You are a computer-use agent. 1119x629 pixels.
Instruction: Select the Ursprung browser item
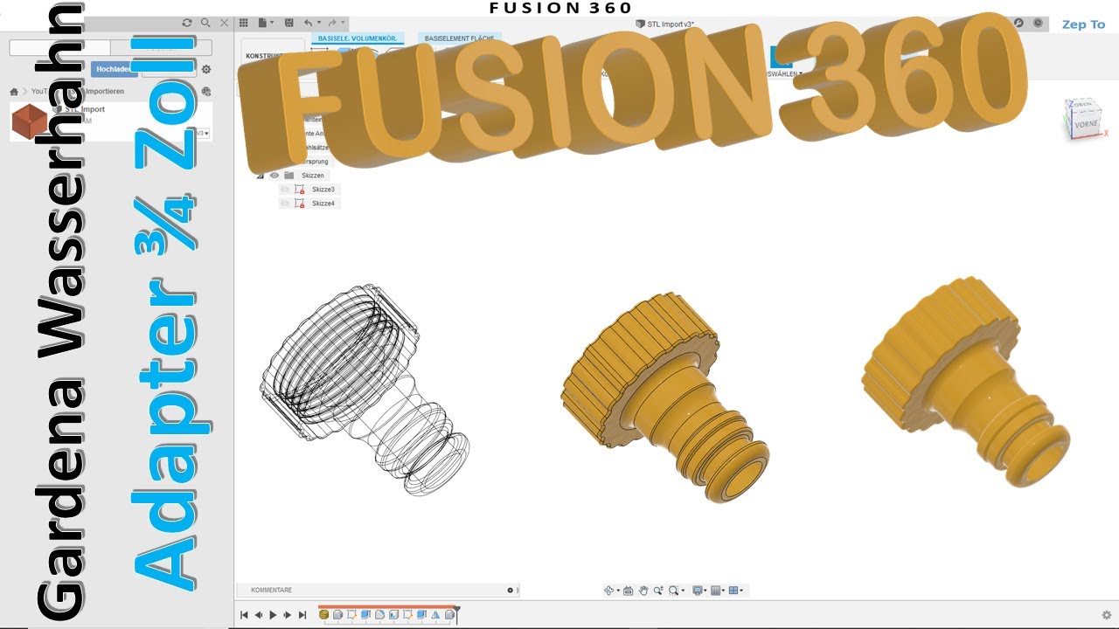pos(316,162)
